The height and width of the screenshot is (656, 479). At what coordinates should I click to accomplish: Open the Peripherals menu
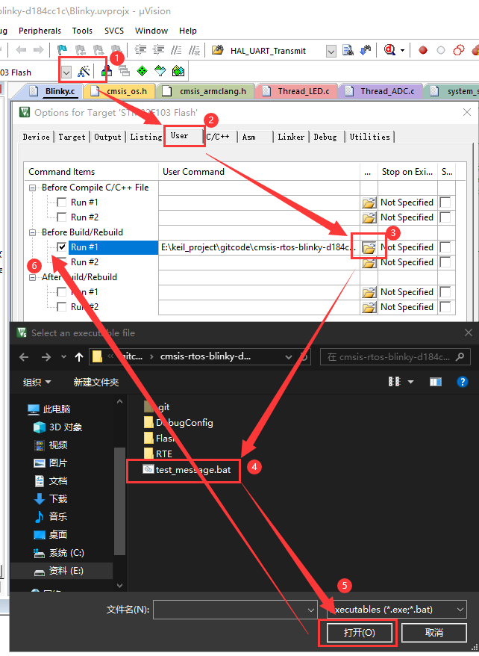tap(40, 31)
